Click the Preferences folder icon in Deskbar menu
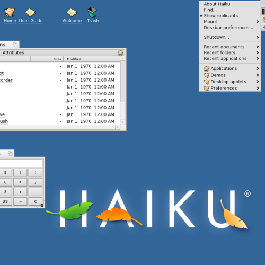 click(207, 89)
